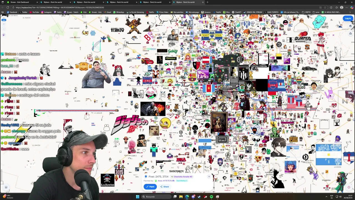Viewport: 355px width, 200px height.
Task: Open File Explorer from the taskbar
Action: click(x=181, y=197)
